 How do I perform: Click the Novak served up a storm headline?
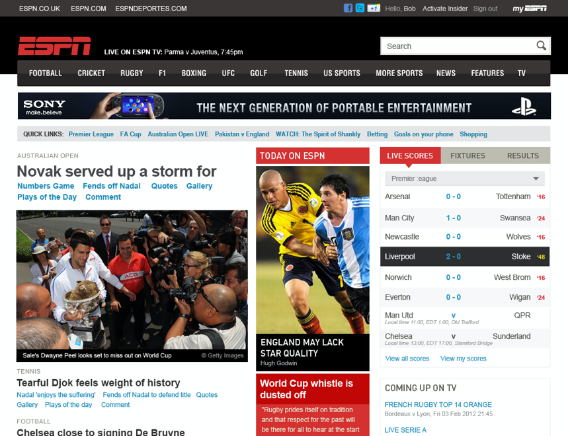pos(116,171)
